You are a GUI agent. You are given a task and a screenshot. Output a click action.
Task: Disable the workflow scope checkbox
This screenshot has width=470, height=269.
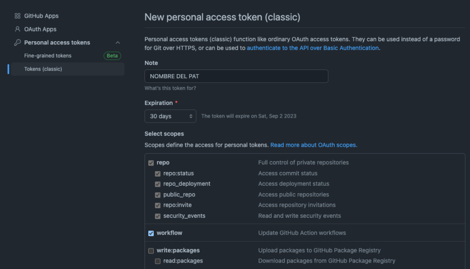coord(151,233)
